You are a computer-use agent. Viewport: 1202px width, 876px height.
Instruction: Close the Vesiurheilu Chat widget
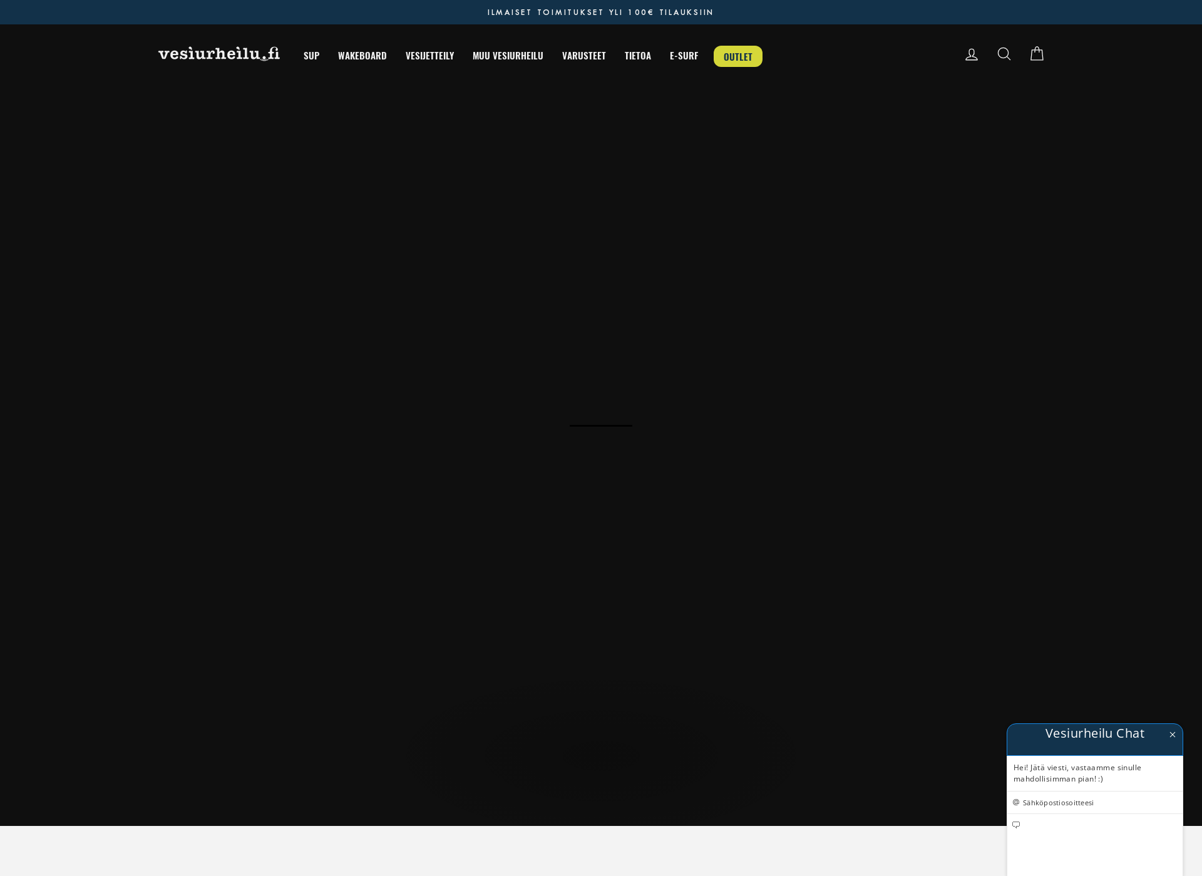pos(1173,735)
